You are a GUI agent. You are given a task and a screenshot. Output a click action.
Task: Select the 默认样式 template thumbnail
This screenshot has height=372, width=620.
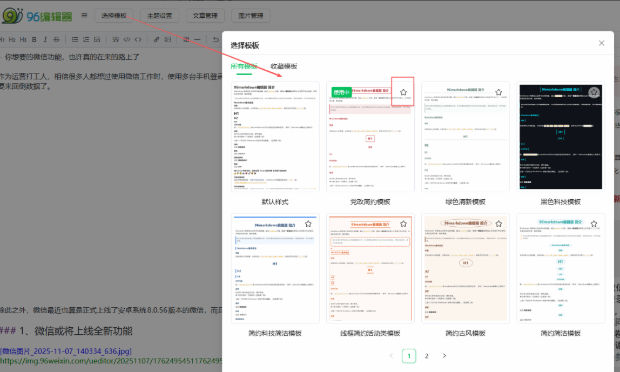click(275, 137)
